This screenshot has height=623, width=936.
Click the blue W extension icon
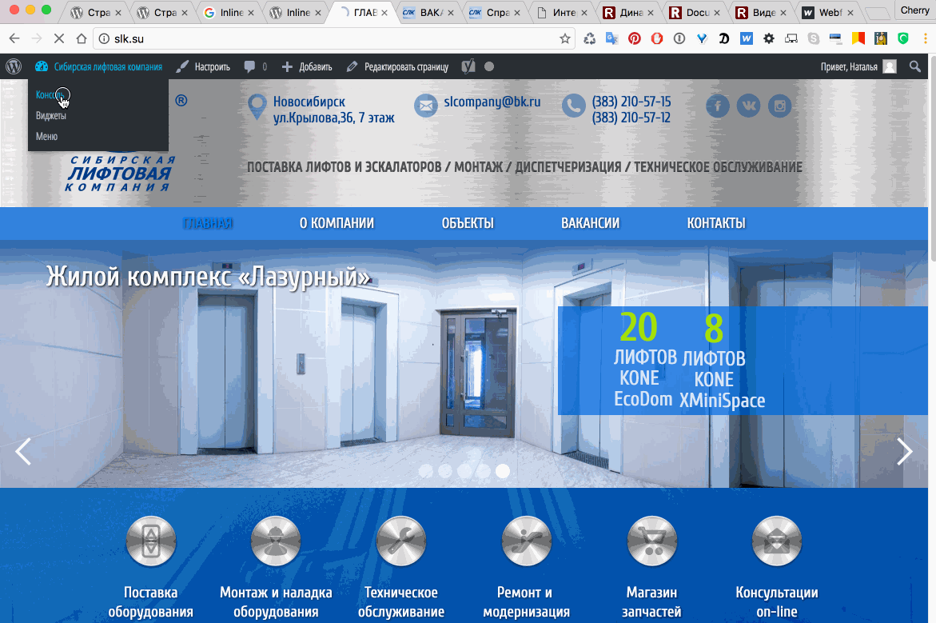coord(747,39)
